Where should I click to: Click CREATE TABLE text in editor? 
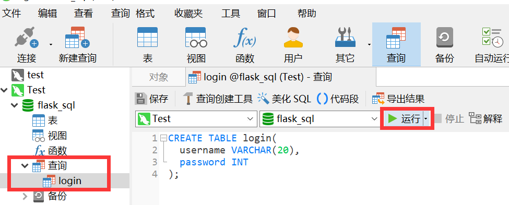202,138
